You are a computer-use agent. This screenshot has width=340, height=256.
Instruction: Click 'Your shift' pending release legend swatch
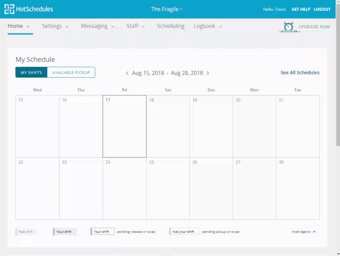(x=102, y=232)
